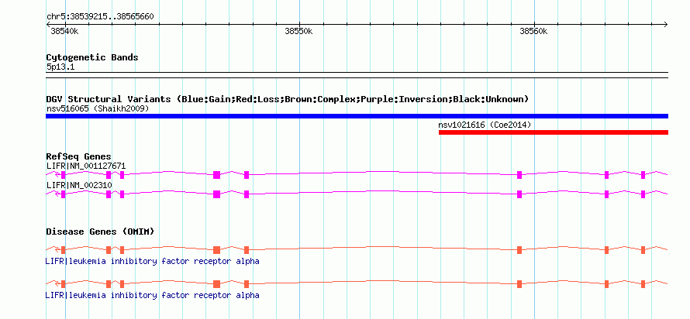Click the chr5:38539215..38565660 coordinate label
The image size is (690, 319).
[x=100, y=17]
